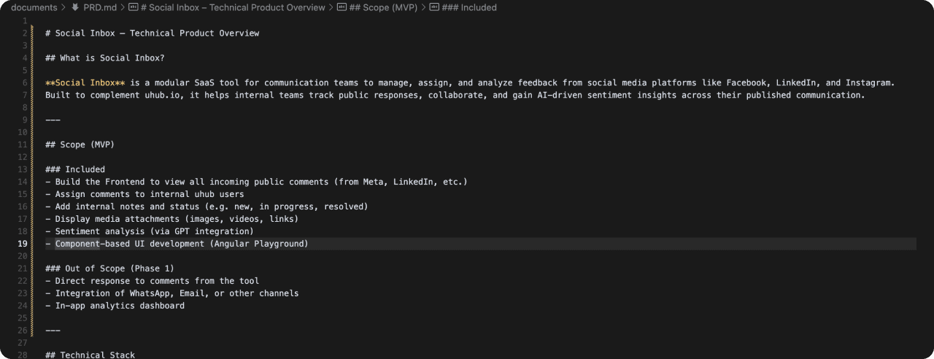Screen dimensions: 934x359
Task: Click the '## Technical Stack' heading
Action: 90,355
